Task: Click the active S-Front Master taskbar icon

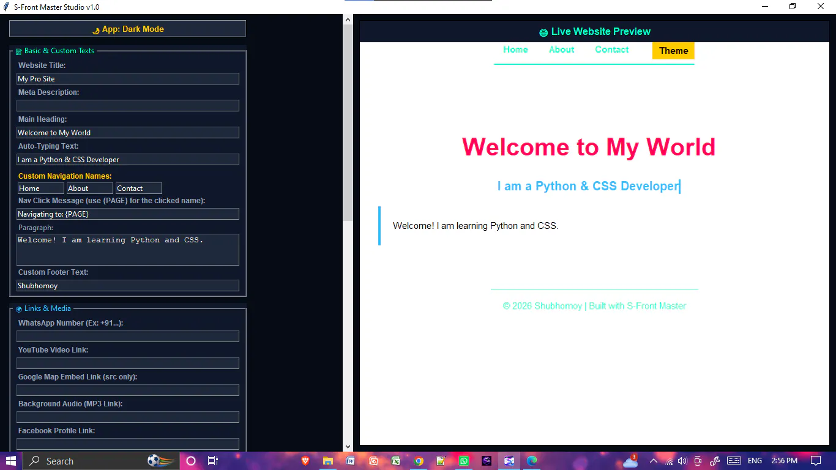Action: pyautogui.click(x=509, y=461)
